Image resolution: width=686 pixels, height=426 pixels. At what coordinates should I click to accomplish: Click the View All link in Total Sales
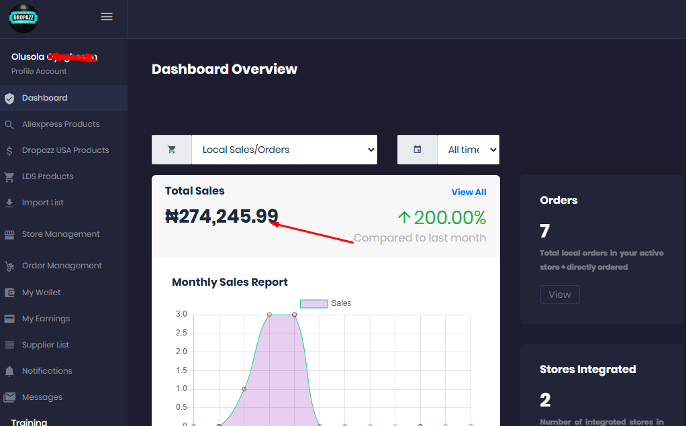[x=469, y=192]
